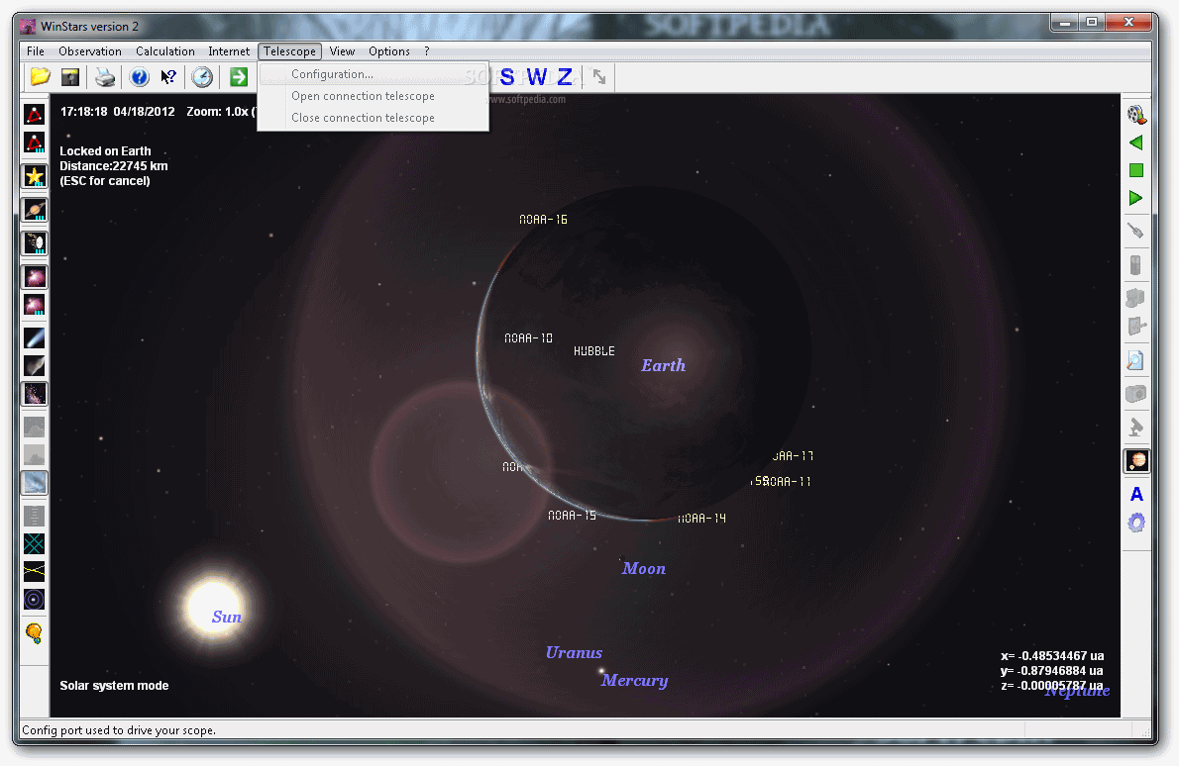Select Open connection telescope entry
The height and width of the screenshot is (766, 1179).
pyautogui.click(x=374, y=96)
